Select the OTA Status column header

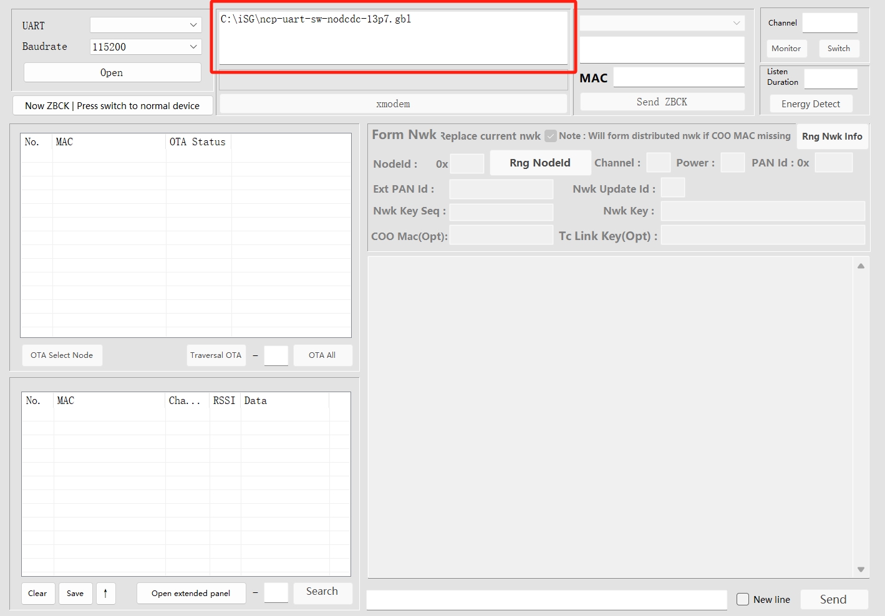[198, 142]
